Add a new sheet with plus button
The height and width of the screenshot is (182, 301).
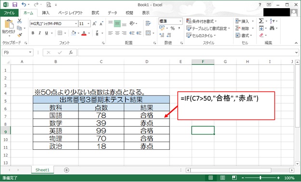point(66,170)
